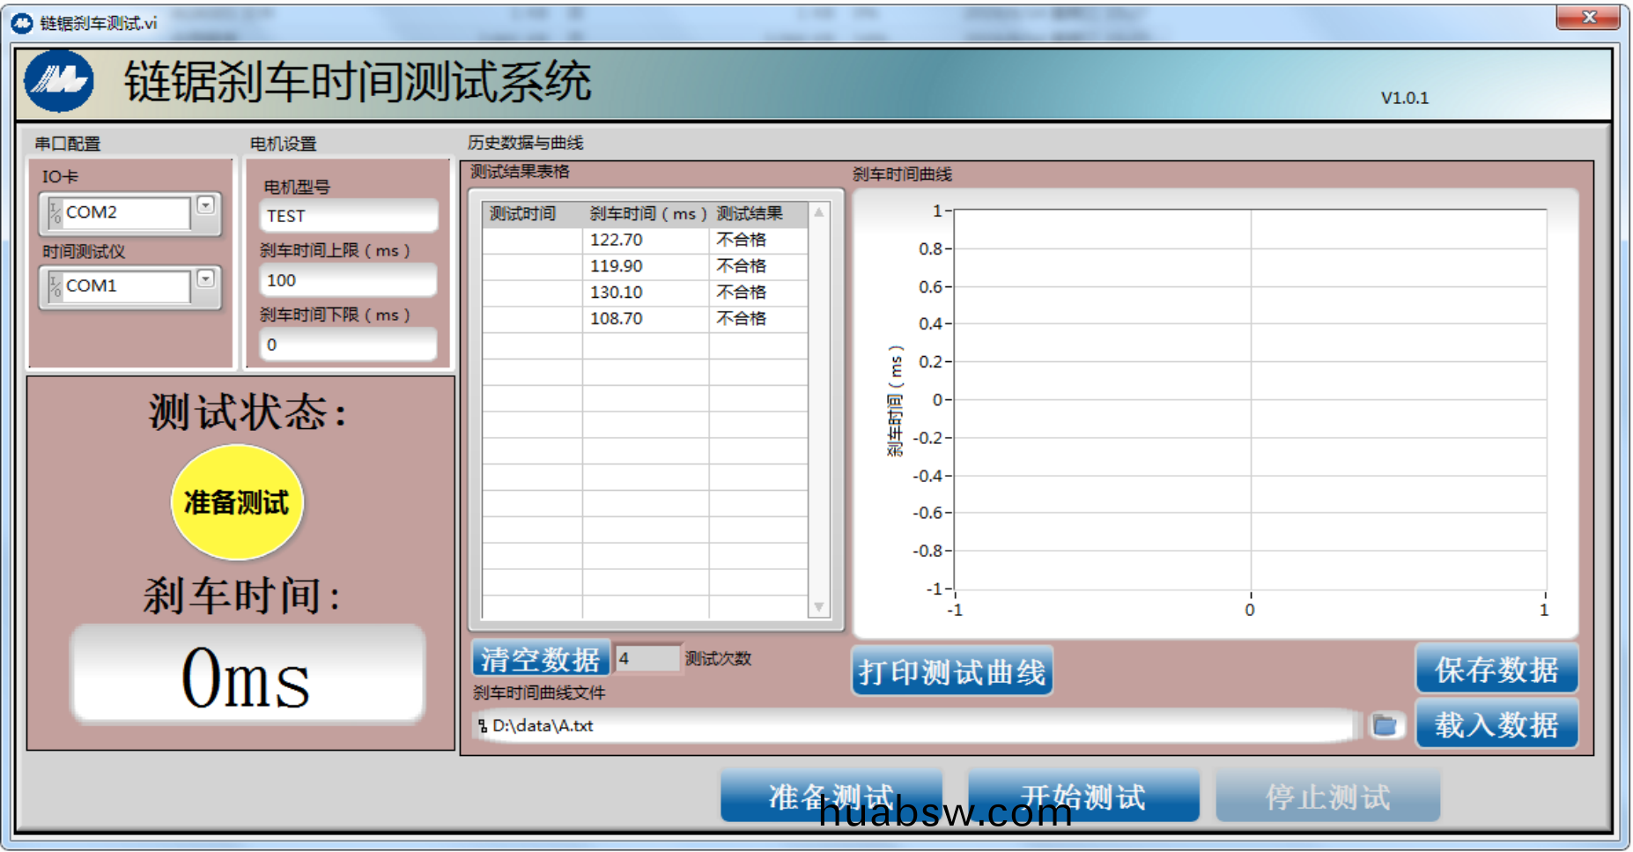Screen dimensions: 1633x852
Task: Click the folder browse icon beside file path
Action: [1385, 725]
